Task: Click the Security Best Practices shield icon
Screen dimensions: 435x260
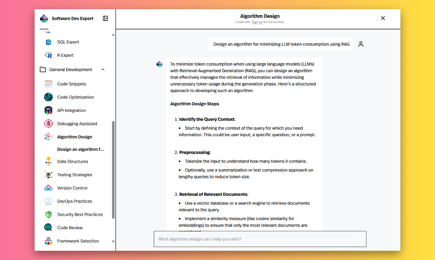Action: coord(48,214)
